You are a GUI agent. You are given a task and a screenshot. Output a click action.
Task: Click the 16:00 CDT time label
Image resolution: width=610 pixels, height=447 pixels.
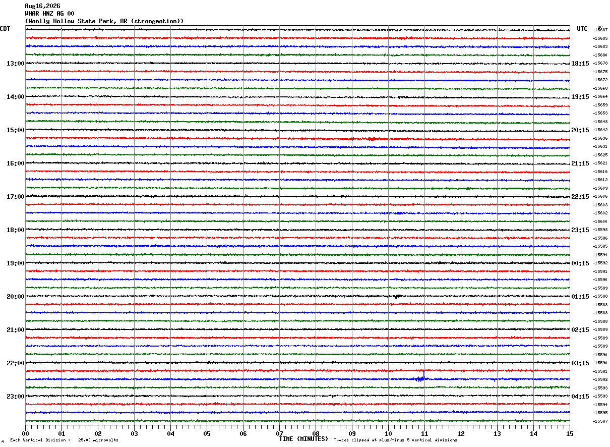tap(16, 163)
